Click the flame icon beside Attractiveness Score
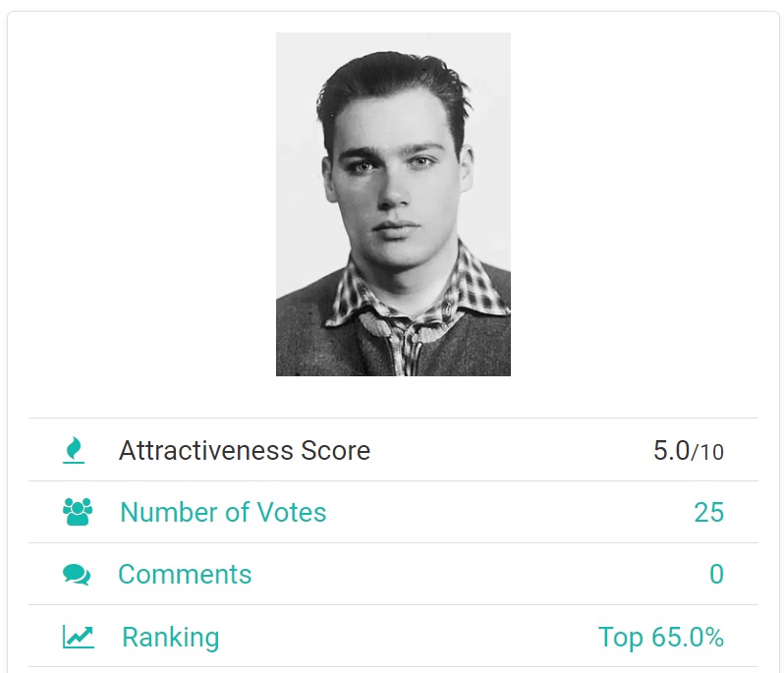 coord(73,450)
